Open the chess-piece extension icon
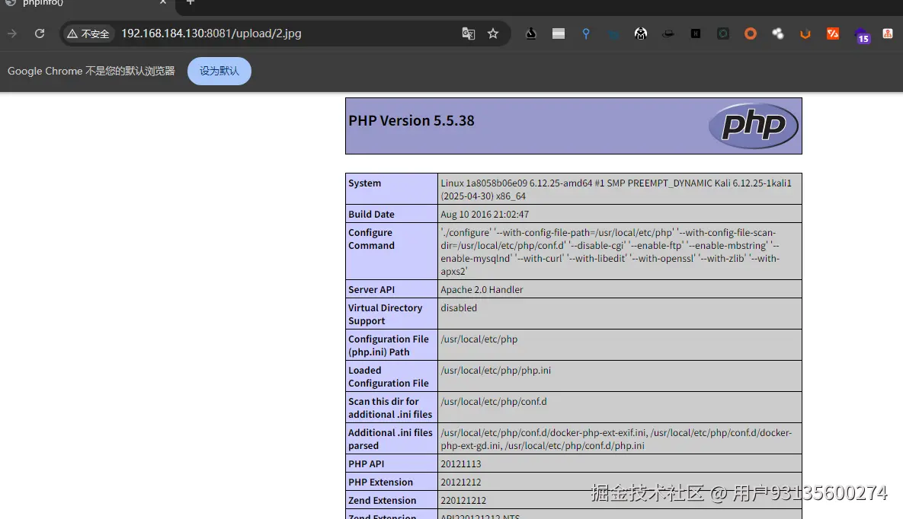The height and width of the screenshot is (519, 903). [531, 33]
